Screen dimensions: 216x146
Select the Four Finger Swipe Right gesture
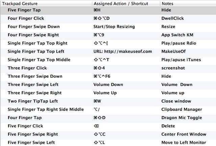[x=33, y=35]
